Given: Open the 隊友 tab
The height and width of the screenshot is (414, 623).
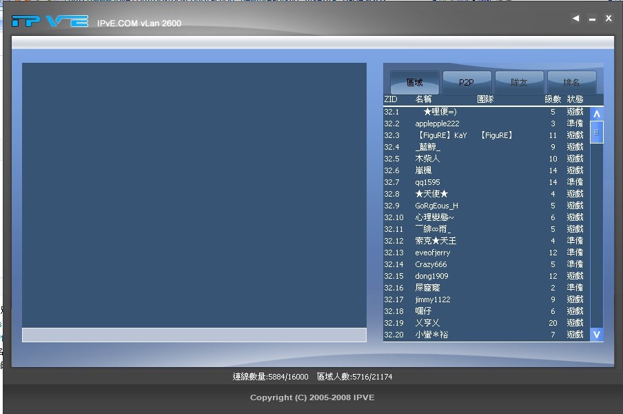Looking at the screenshot, I should tap(519, 82).
